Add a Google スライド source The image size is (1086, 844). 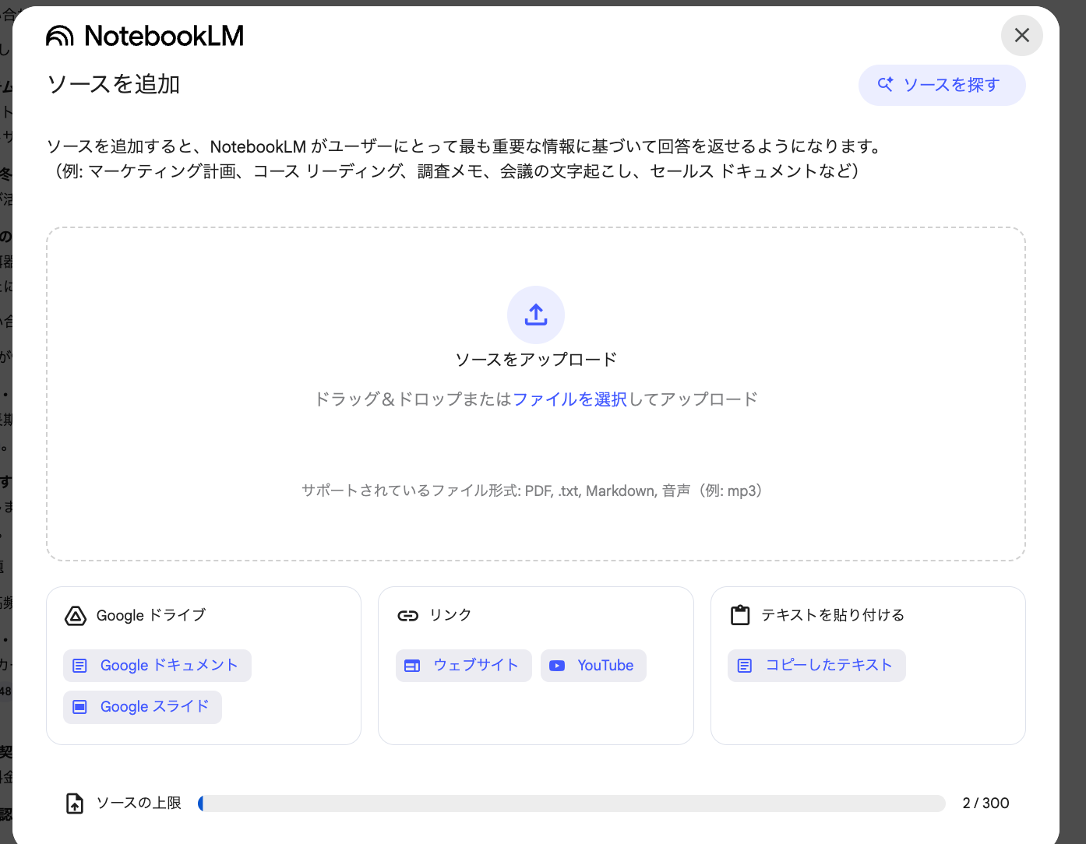[143, 707]
